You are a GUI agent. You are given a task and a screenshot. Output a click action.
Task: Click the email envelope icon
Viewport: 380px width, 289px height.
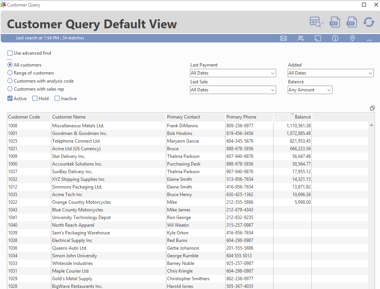tap(283, 38)
